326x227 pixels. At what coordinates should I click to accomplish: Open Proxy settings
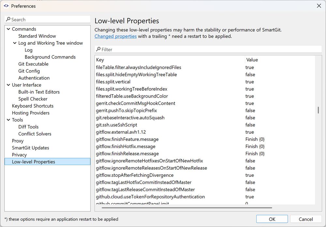18,141
